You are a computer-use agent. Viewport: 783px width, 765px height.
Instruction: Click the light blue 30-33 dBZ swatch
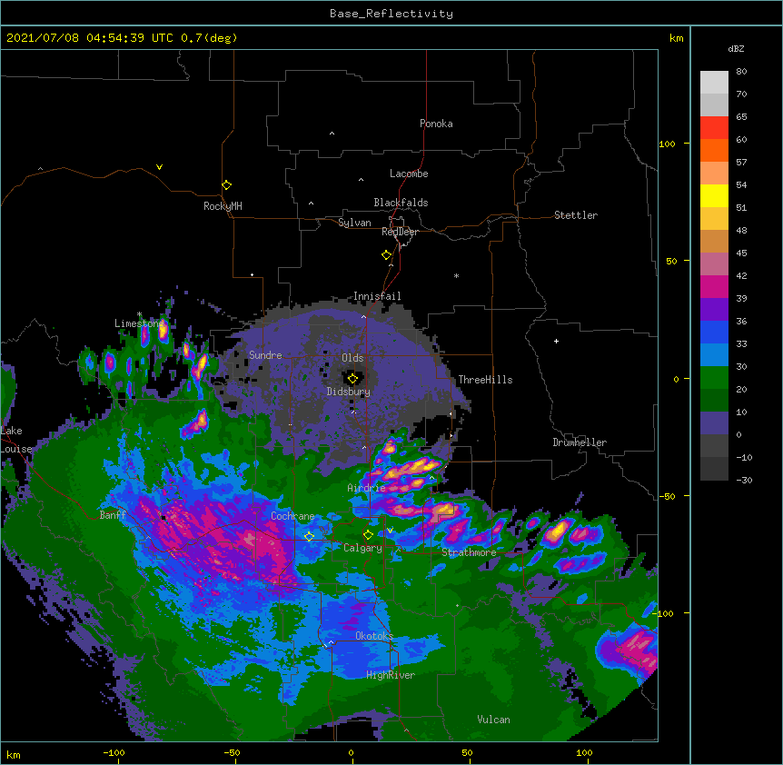tap(714, 355)
